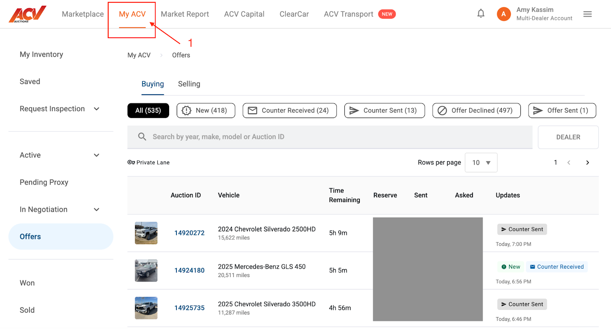Screen dimensions: 611x329
Task: Click the orange user avatar icon
Action: point(504,14)
